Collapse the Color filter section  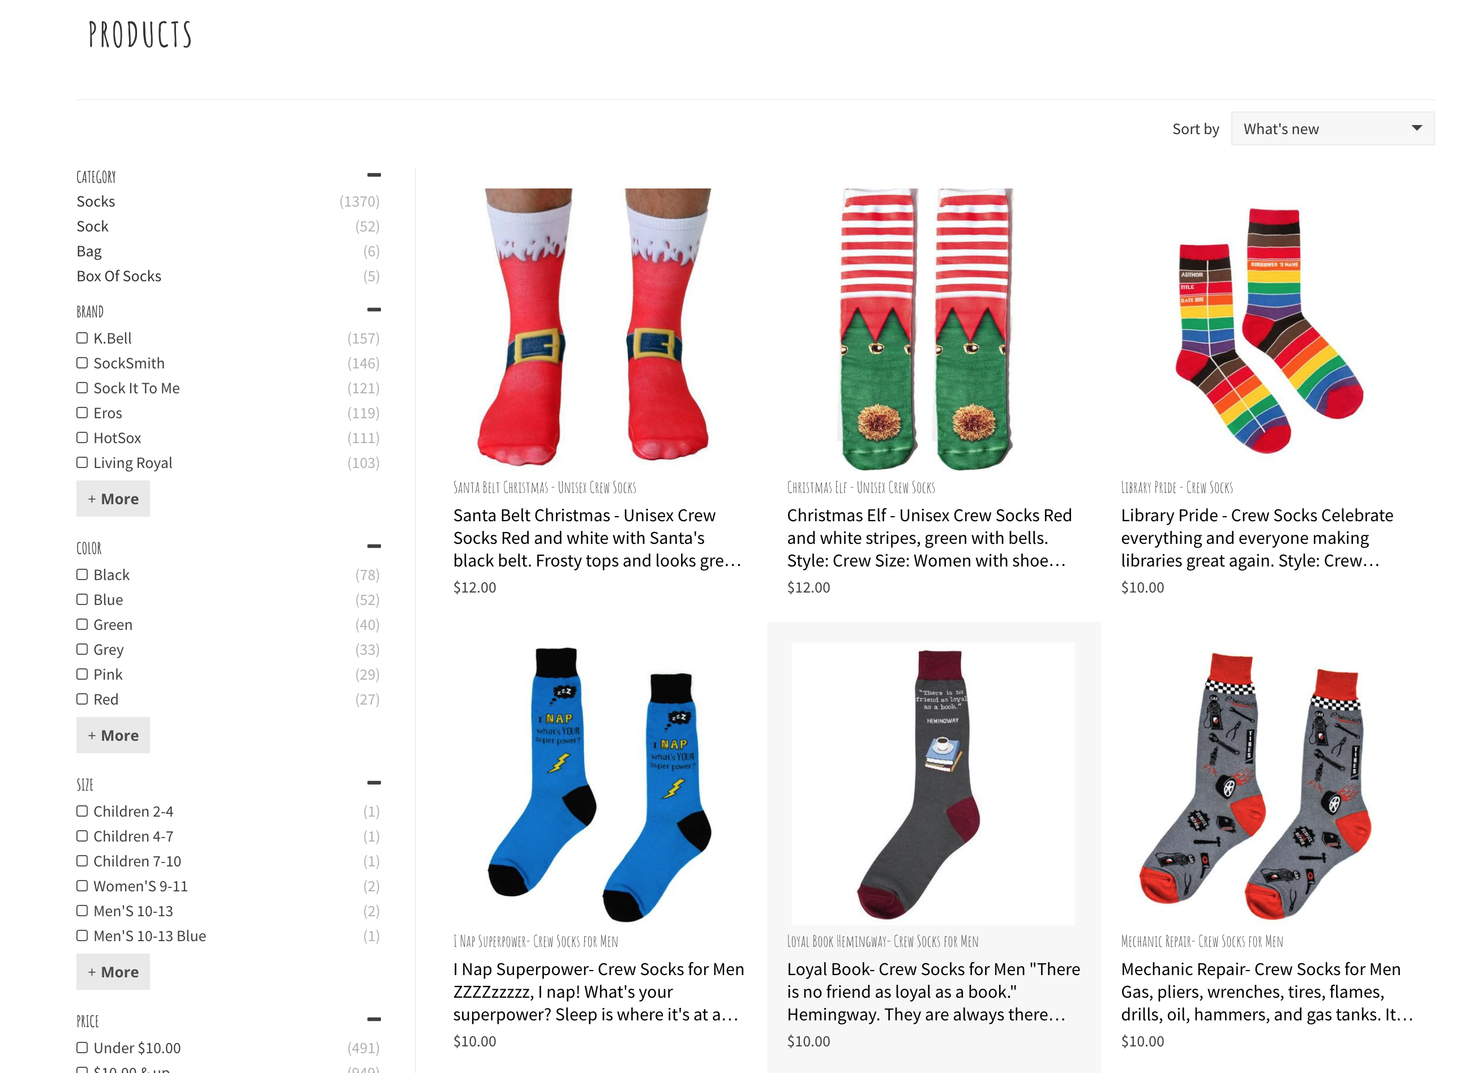[x=374, y=546]
